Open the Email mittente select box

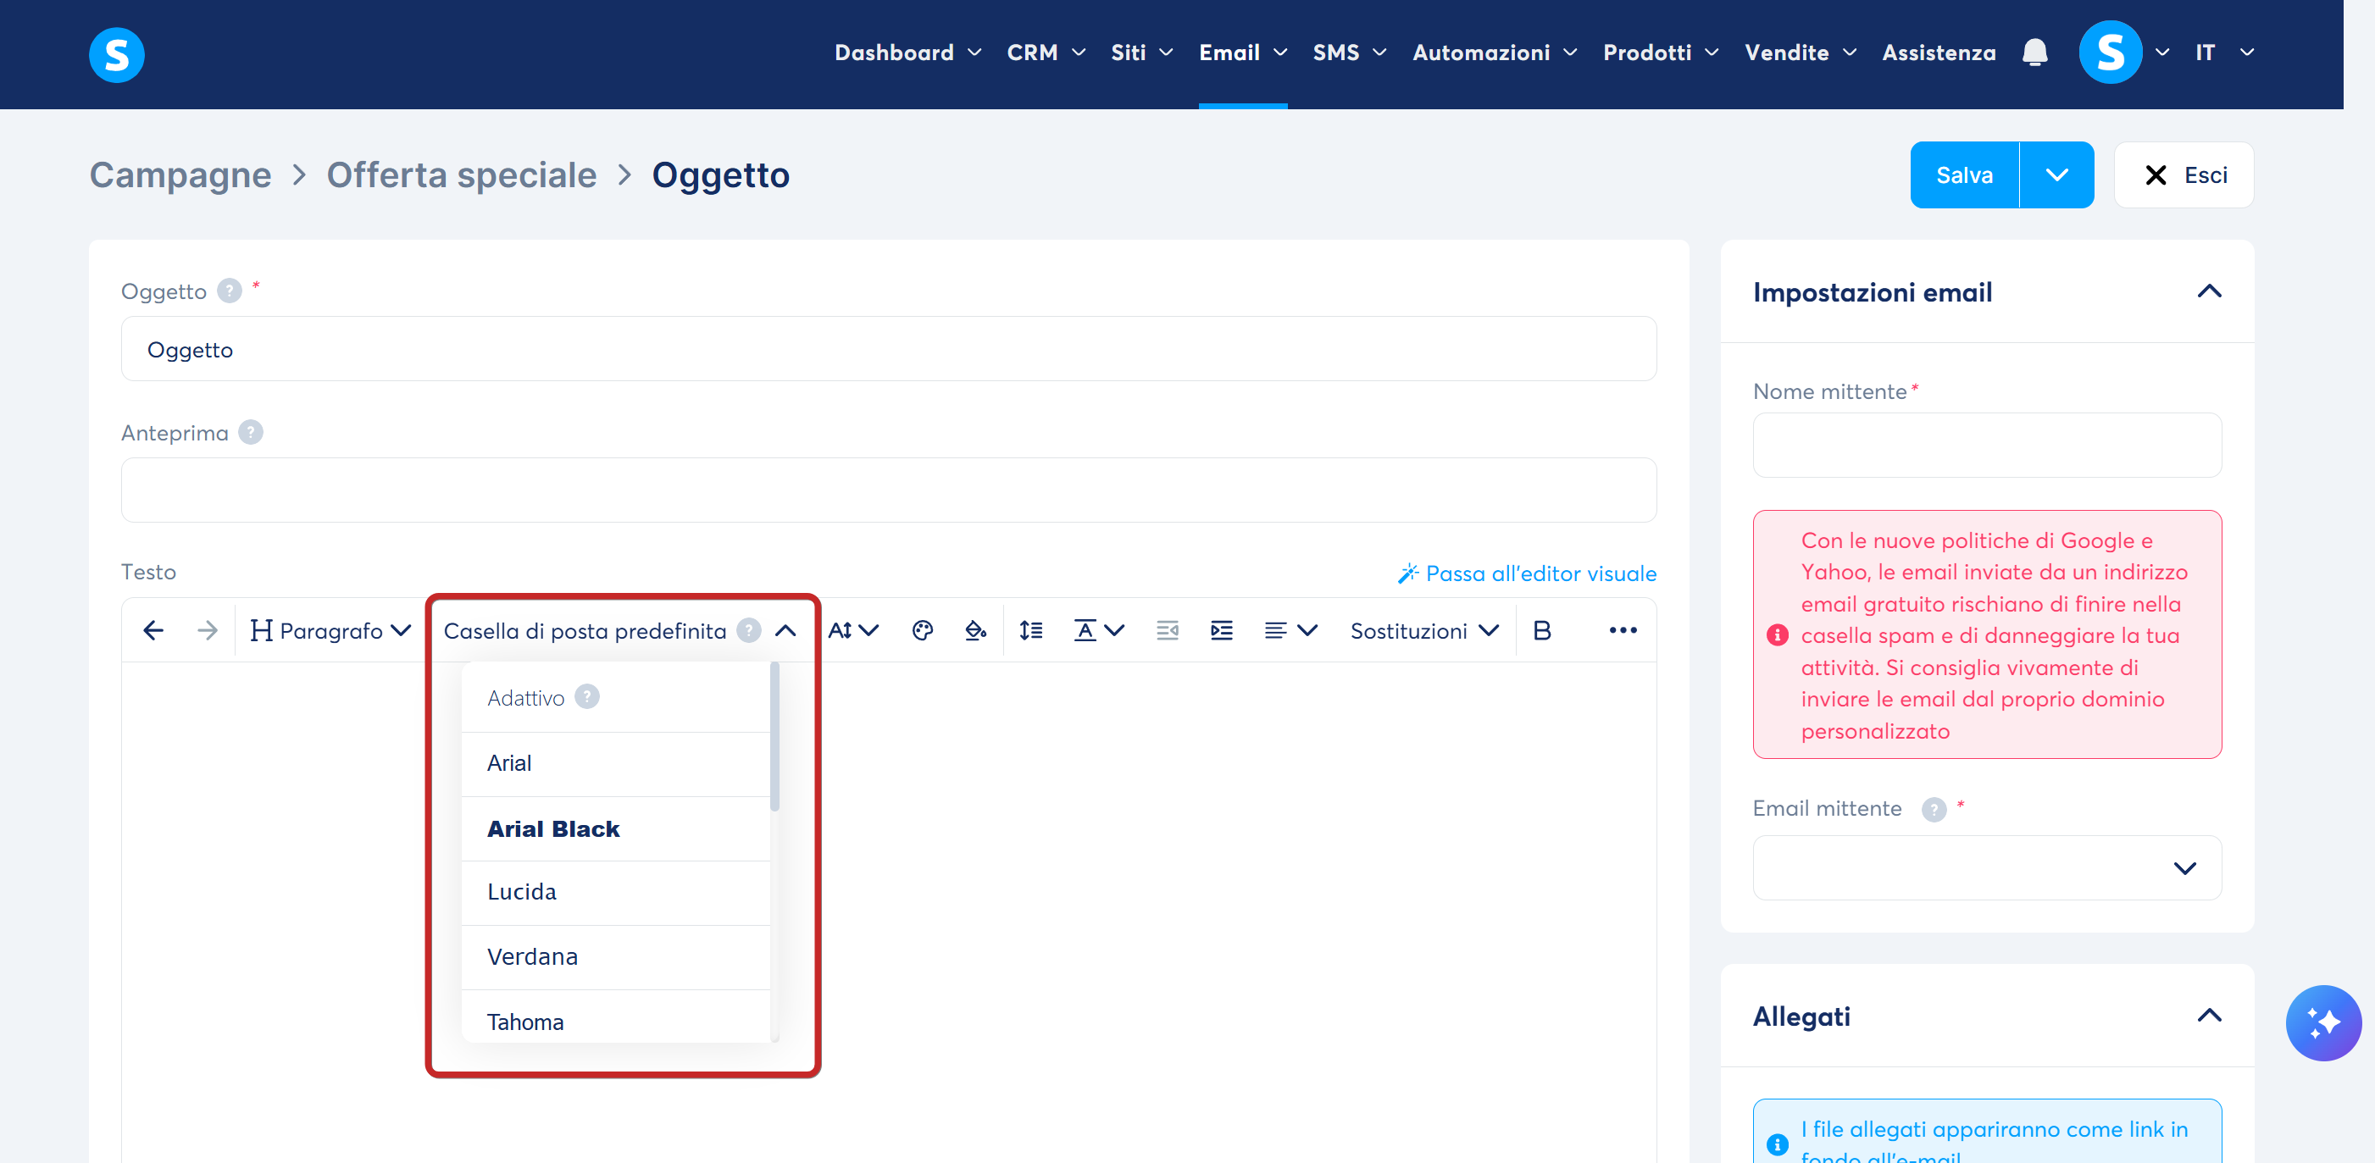[1987, 867]
